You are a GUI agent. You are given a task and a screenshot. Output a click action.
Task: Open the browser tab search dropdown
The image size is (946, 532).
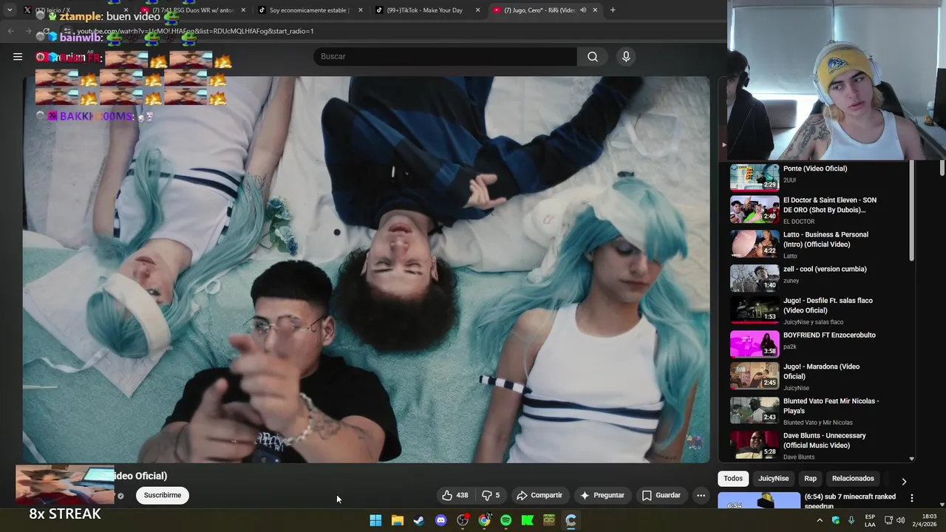coord(10,10)
